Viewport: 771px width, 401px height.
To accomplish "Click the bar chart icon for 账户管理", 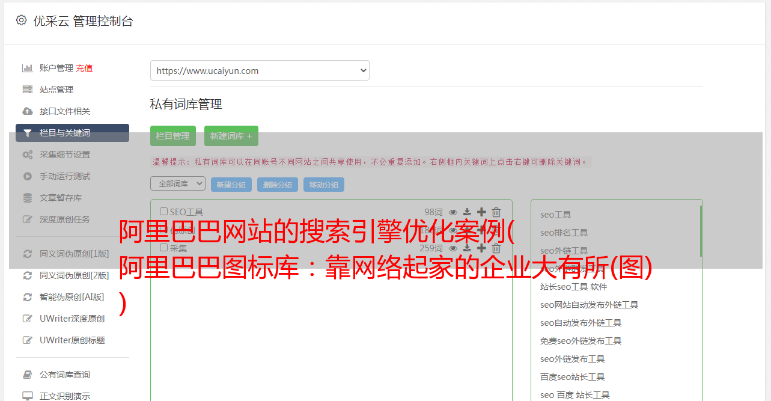I will 28,68.
